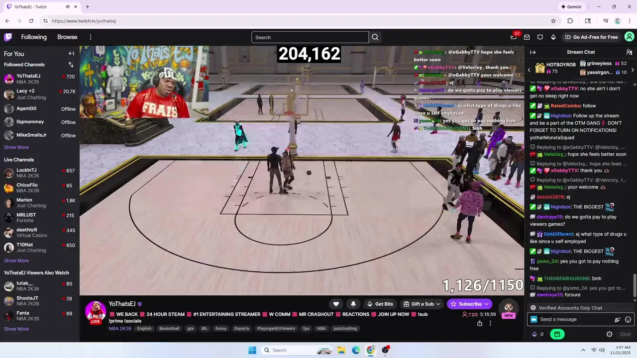This screenshot has height=358, width=637.
Task: Open HOTBOYROB top gifter entry
Action: [556, 68]
